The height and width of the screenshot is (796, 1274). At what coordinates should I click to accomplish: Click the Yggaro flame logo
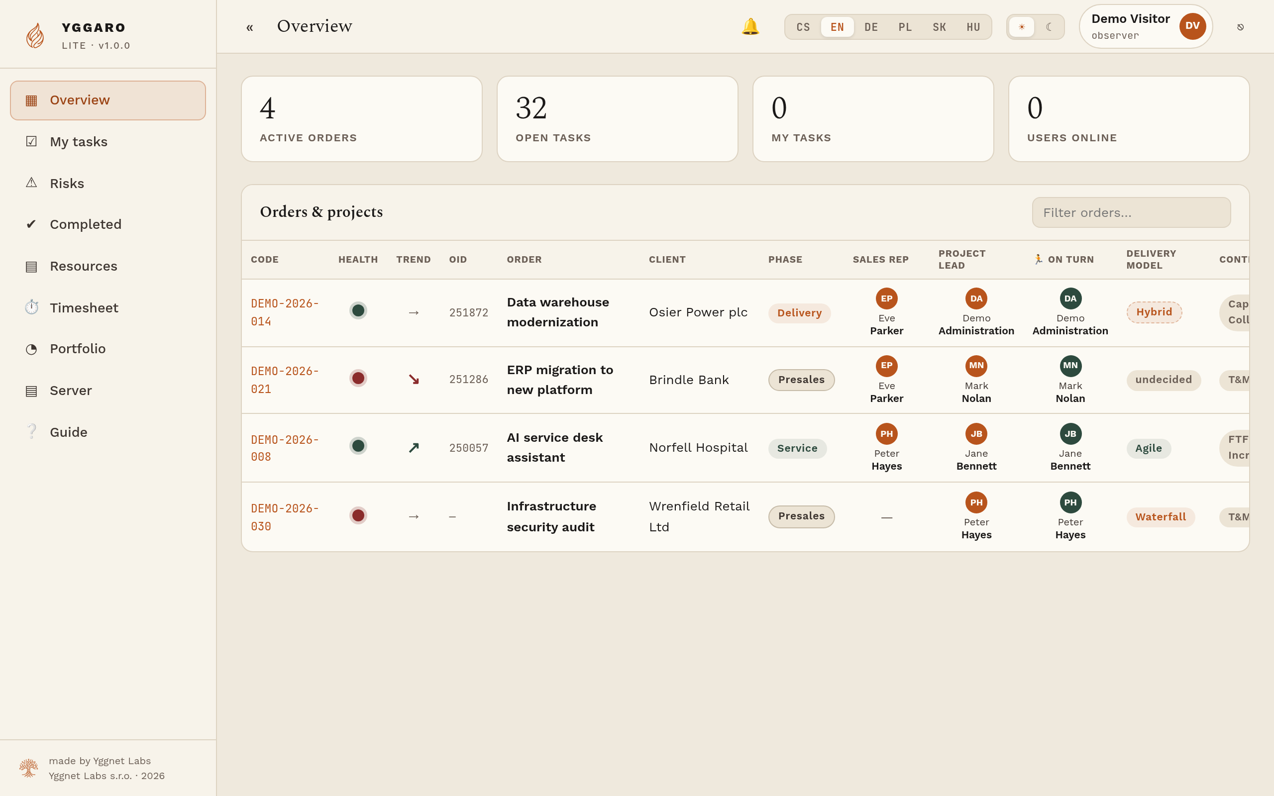click(35, 35)
